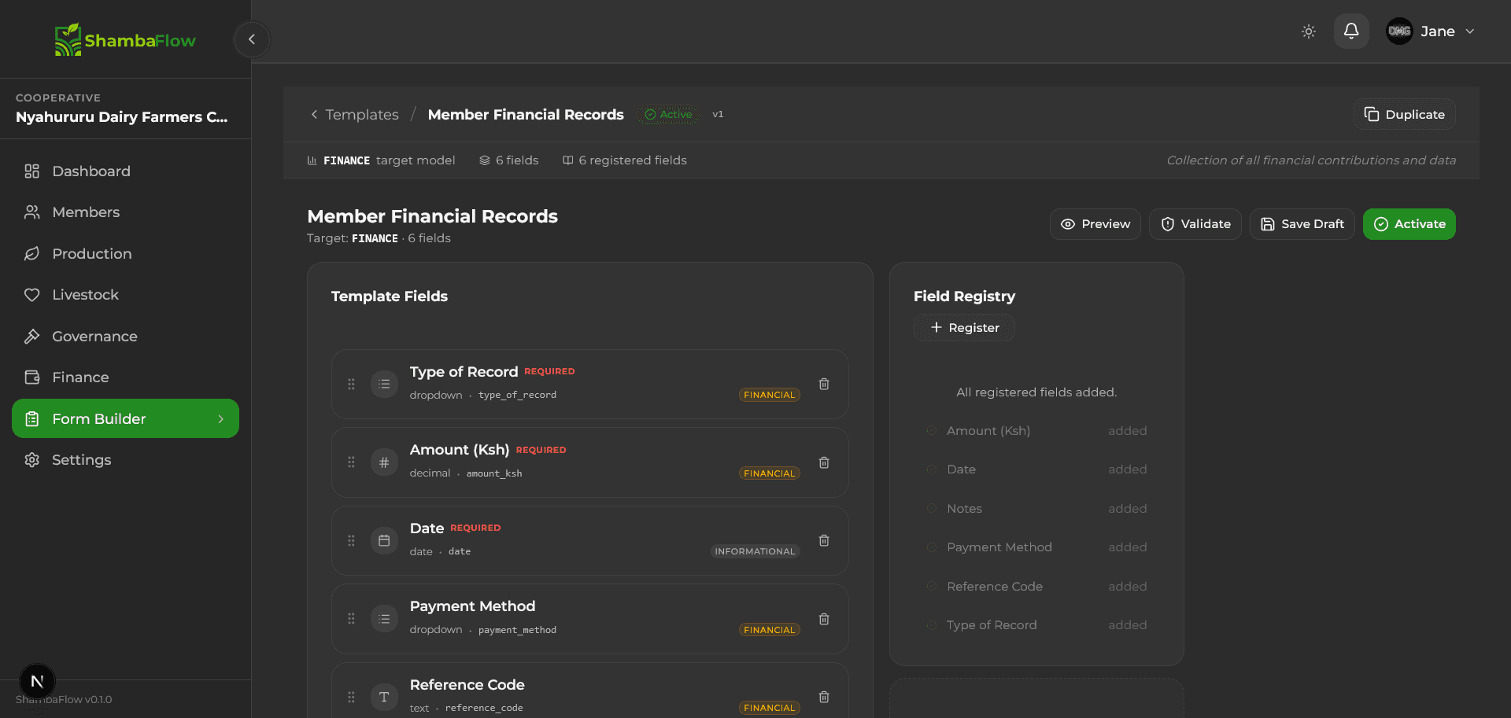
Task: Grab the Reference Code drag handle
Action: coord(352,697)
